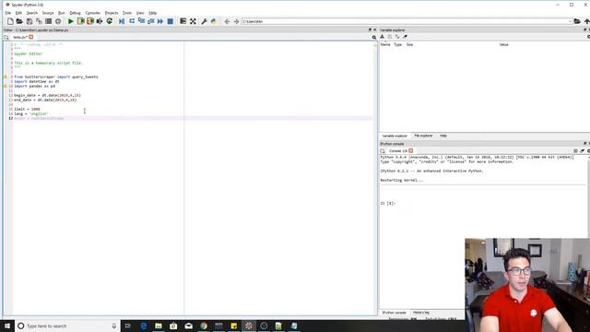Run file with the green play icon
The height and width of the screenshot is (332, 590).
click(70, 21)
